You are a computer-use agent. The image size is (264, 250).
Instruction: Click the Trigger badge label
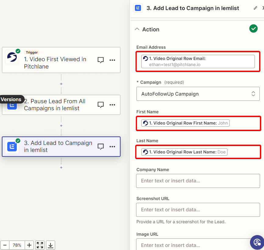coord(32,52)
